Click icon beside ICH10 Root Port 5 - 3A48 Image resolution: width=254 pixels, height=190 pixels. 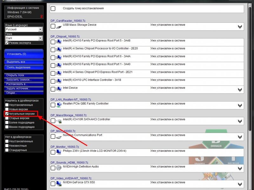[x=59, y=42]
